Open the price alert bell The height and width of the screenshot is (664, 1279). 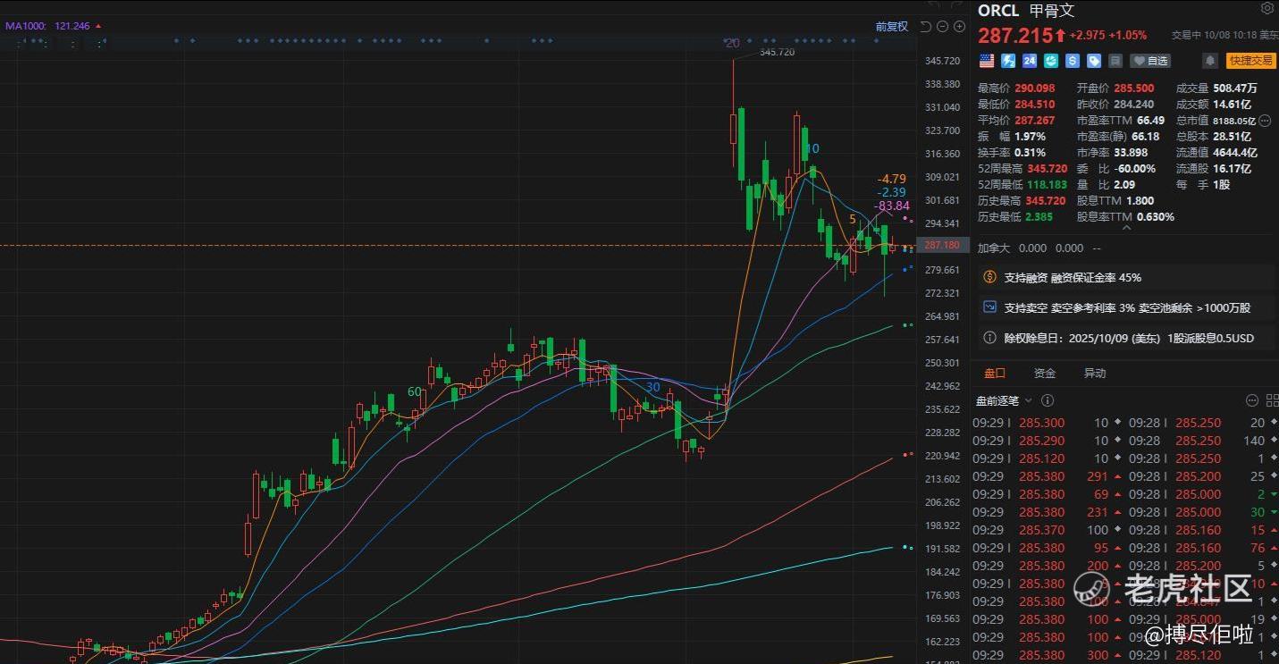(x=1210, y=61)
